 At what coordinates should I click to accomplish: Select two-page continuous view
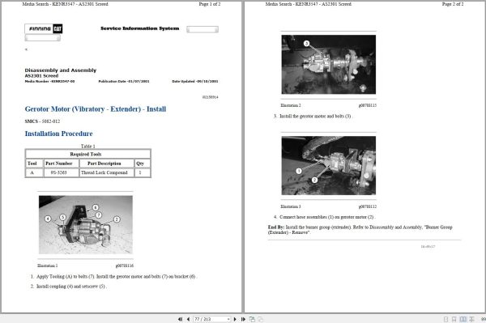pos(471,319)
